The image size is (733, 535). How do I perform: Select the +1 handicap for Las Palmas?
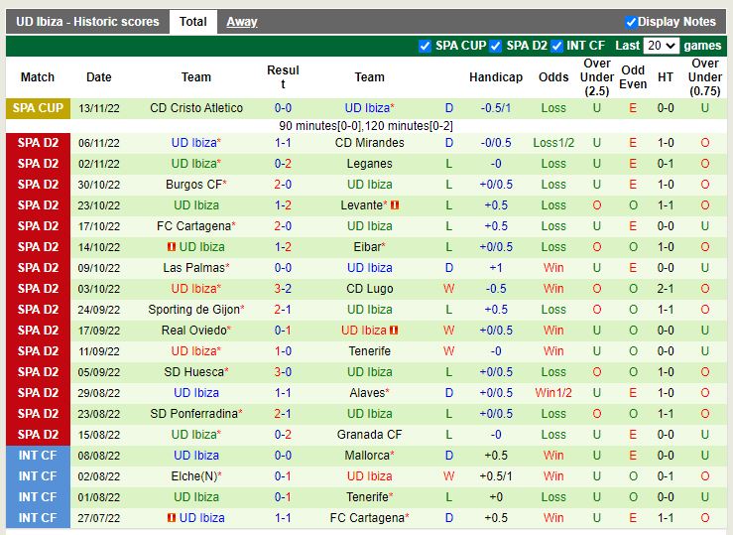pos(496,268)
